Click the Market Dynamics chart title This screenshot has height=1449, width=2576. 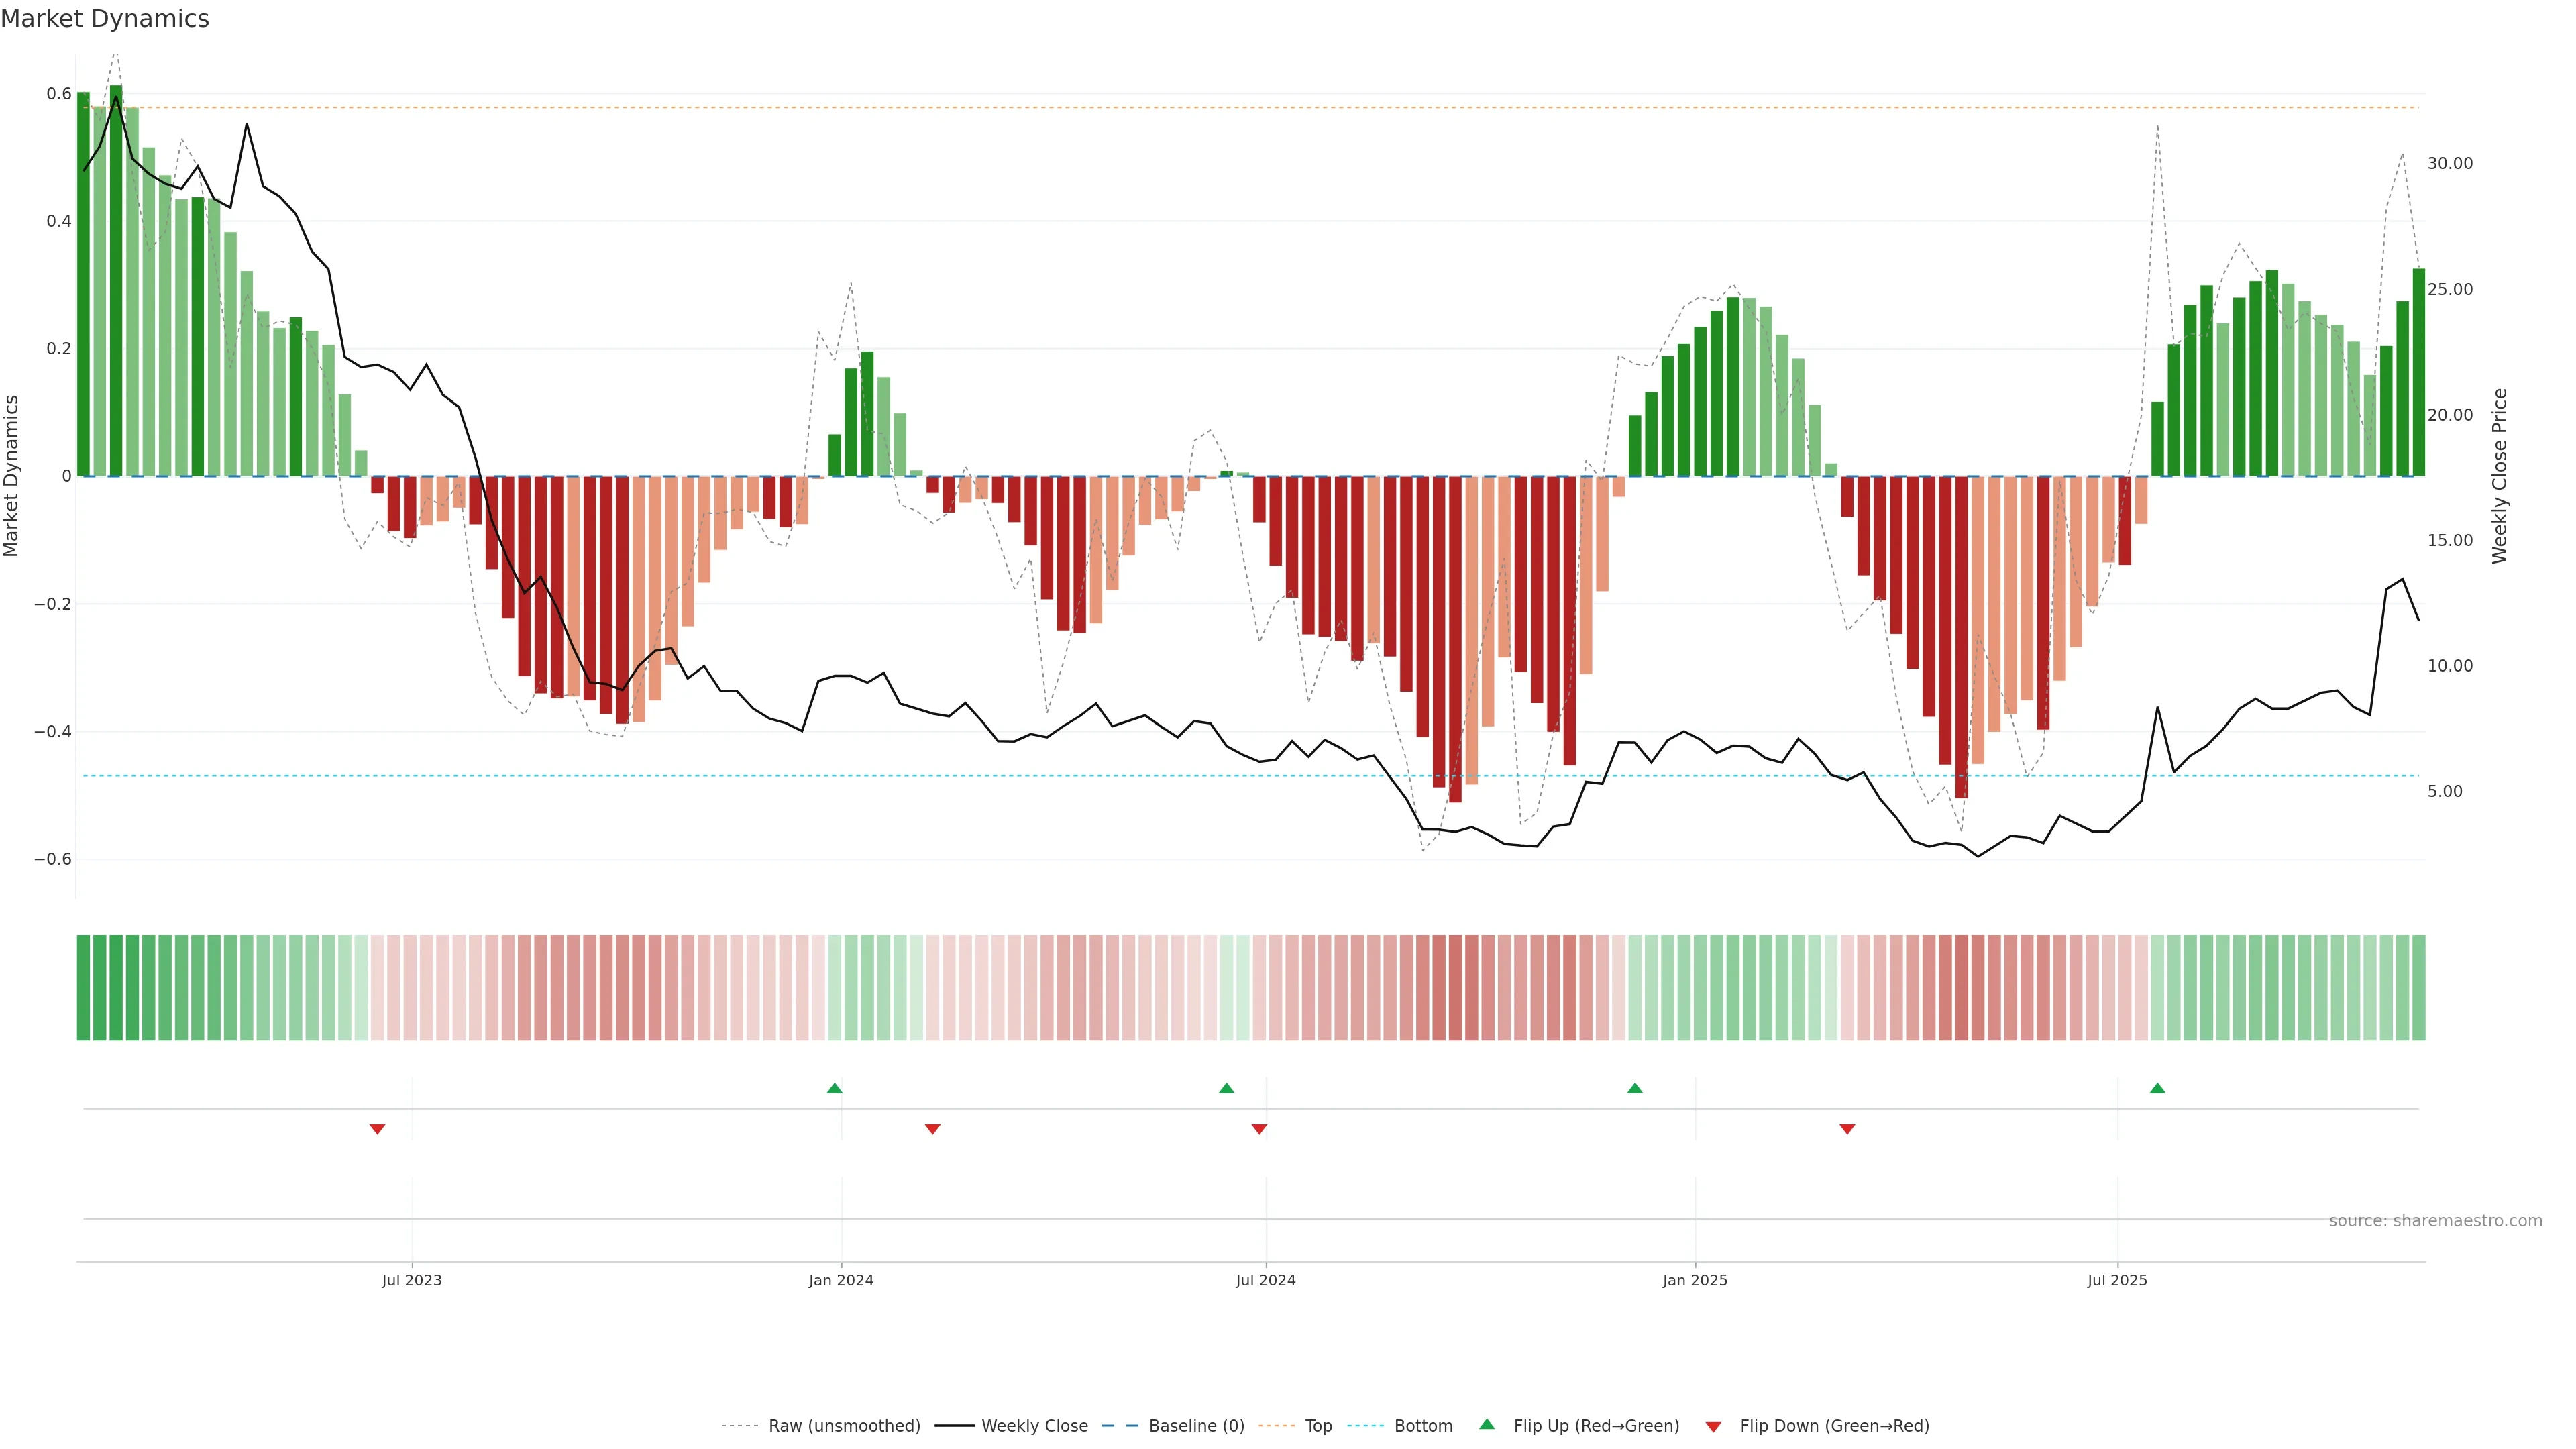[x=105, y=19]
